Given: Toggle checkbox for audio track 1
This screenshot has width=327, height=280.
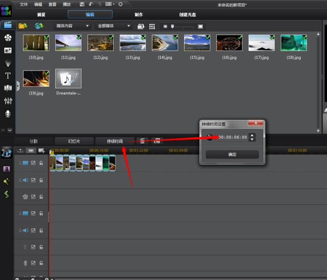Looking at the screenshot, I should coord(33,180).
